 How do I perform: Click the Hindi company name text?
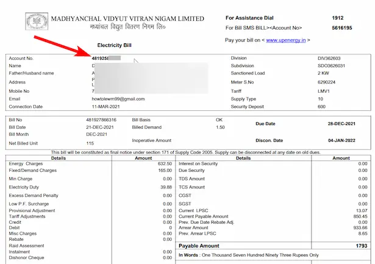127,27
